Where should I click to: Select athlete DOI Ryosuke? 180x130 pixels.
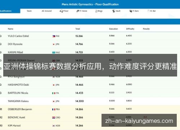[15, 44]
